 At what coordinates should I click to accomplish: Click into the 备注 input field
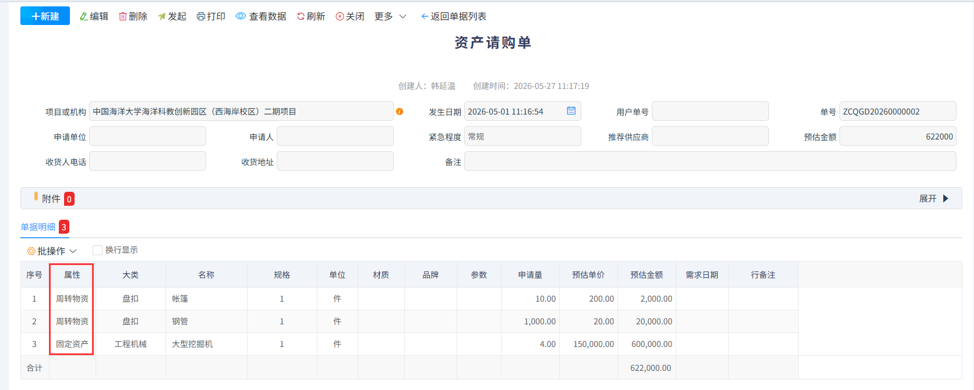coord(710,161)
